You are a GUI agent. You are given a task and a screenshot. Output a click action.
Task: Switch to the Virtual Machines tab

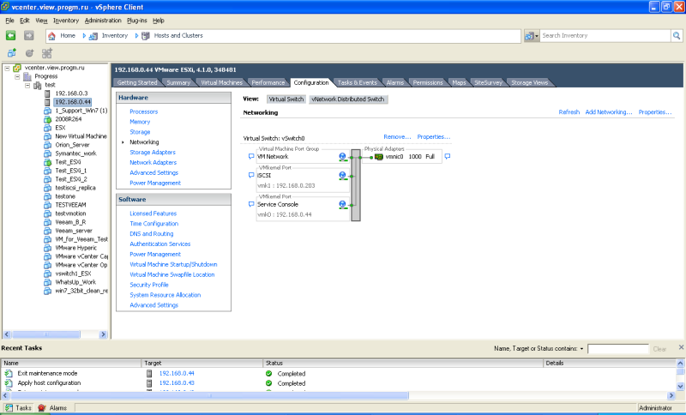pos(221,82)
